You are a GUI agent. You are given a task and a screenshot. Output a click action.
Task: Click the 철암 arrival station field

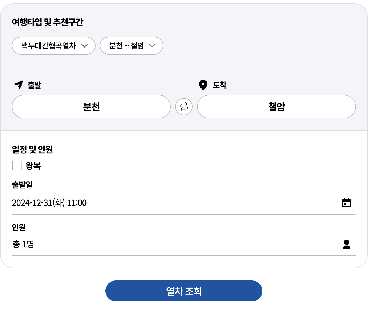click(276, 107)
